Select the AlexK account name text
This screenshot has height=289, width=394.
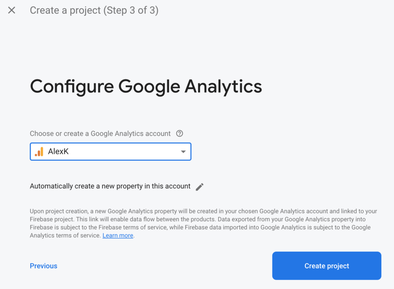(58, 152)
